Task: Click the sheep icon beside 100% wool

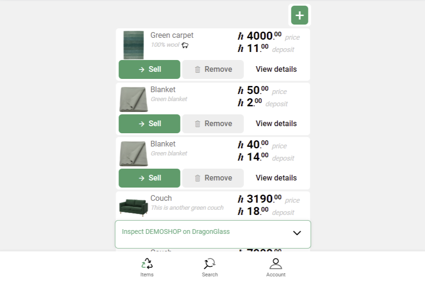Action: (x=185, y=45)
